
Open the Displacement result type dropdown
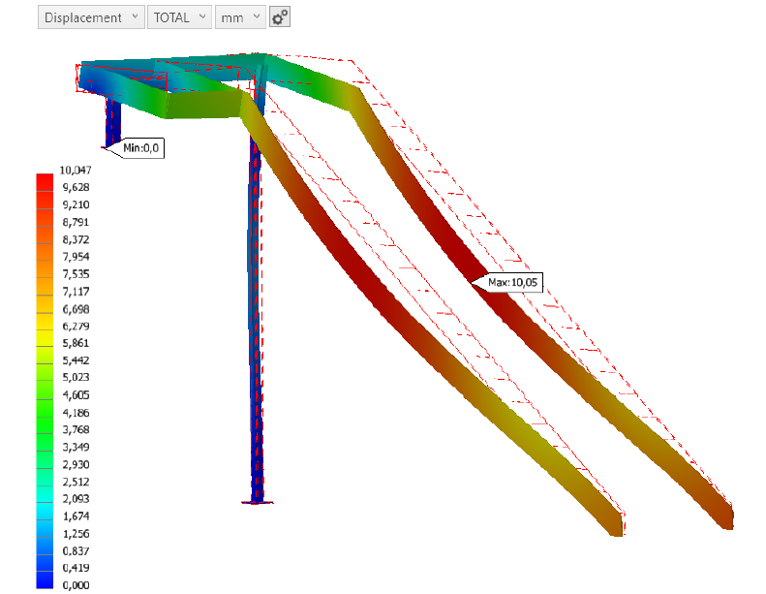[91, 17]
